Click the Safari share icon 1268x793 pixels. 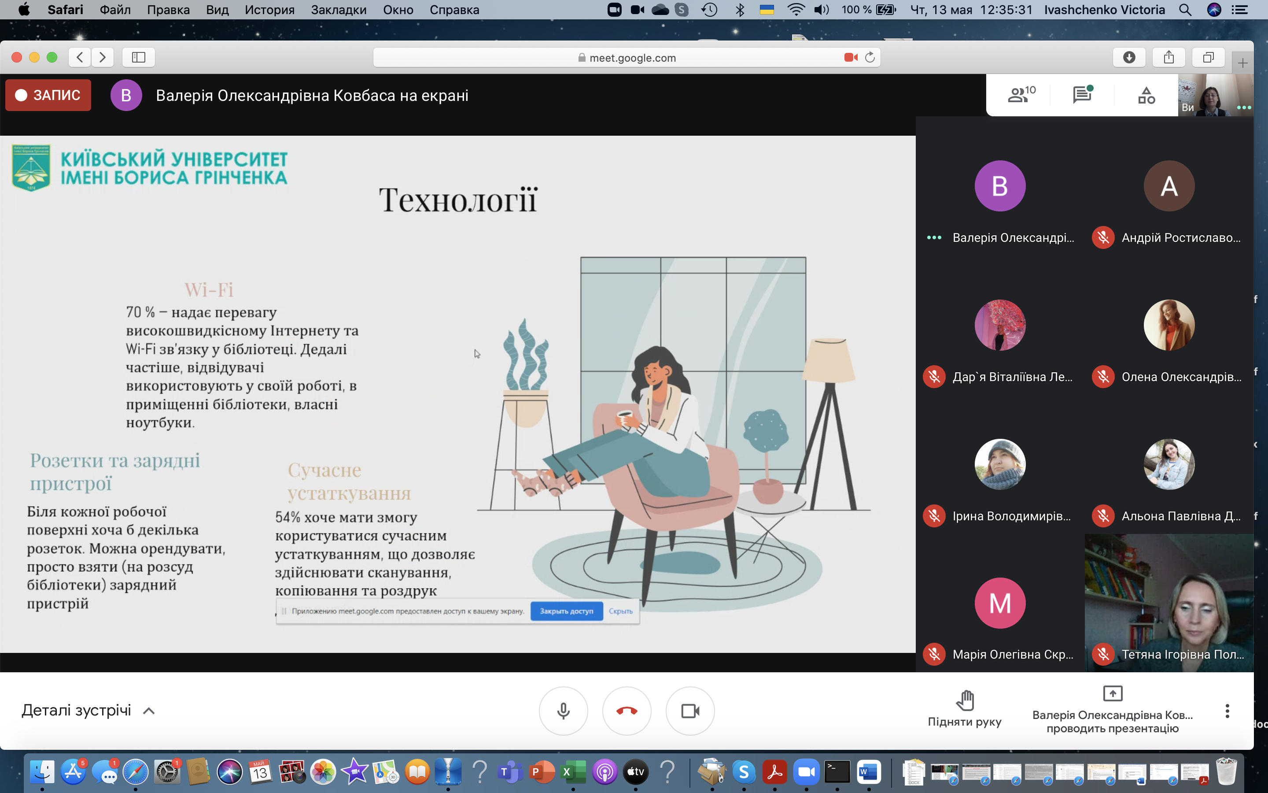1168,57
